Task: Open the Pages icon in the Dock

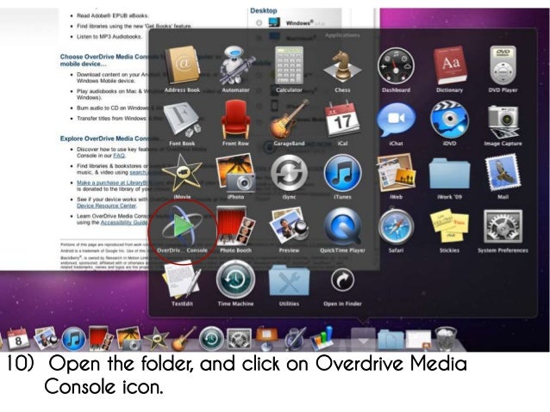Action: click(294, 339)
